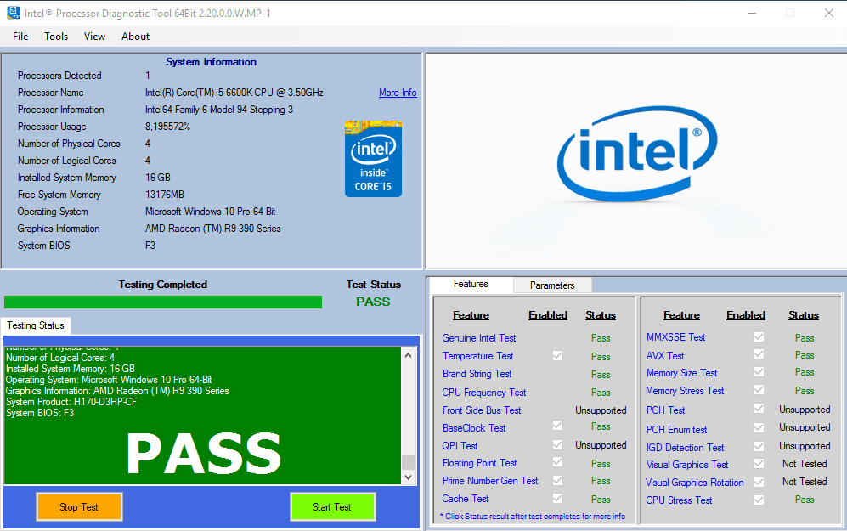
Task: Click the scroll up arrow in the test log
Action: 409,355
